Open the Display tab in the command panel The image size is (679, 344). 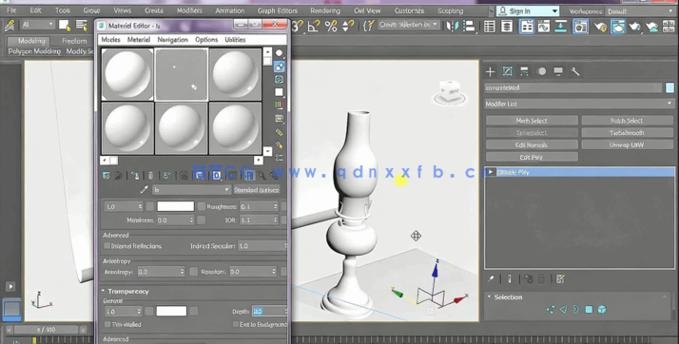tap(558, 71)
